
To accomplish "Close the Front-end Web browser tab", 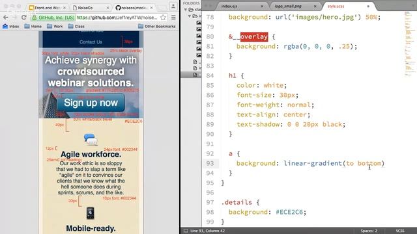I will tap(65, 8).
